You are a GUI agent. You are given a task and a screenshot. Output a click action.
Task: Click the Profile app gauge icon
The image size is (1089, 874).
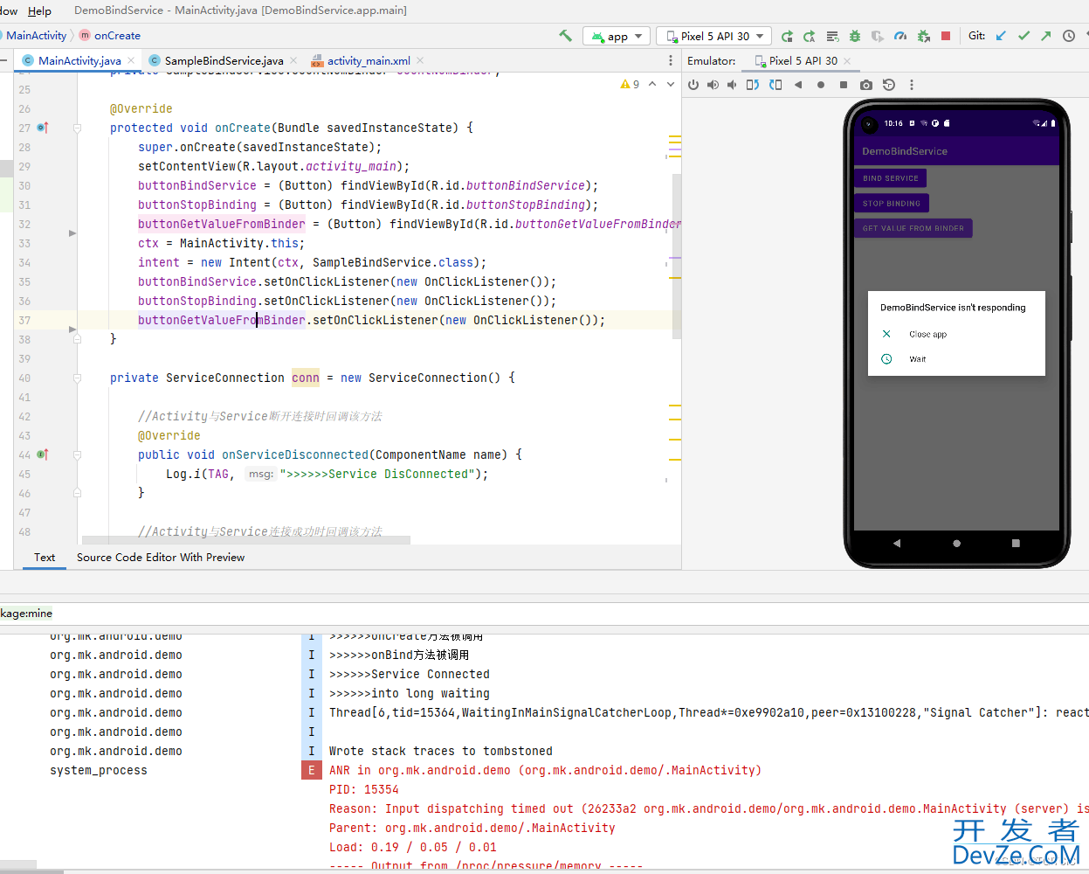(900, 36)
